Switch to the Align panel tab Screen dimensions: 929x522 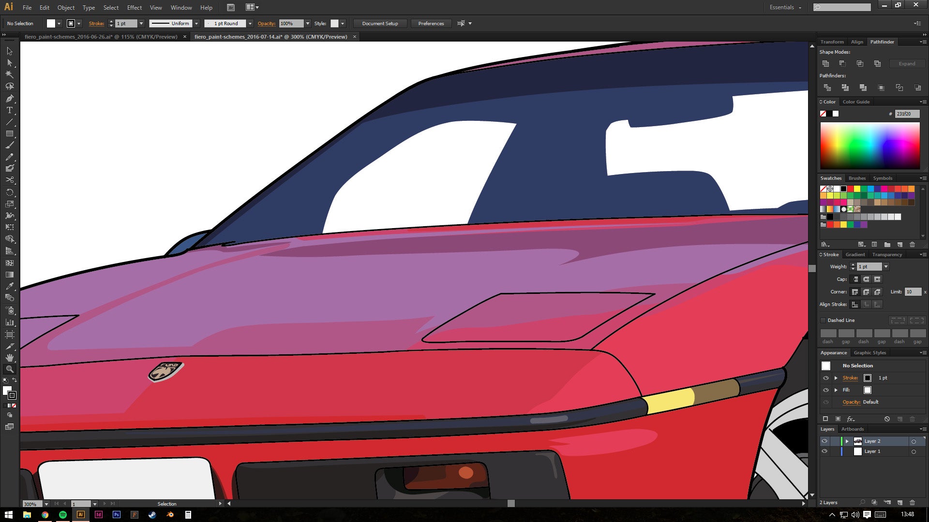(857, 42)
